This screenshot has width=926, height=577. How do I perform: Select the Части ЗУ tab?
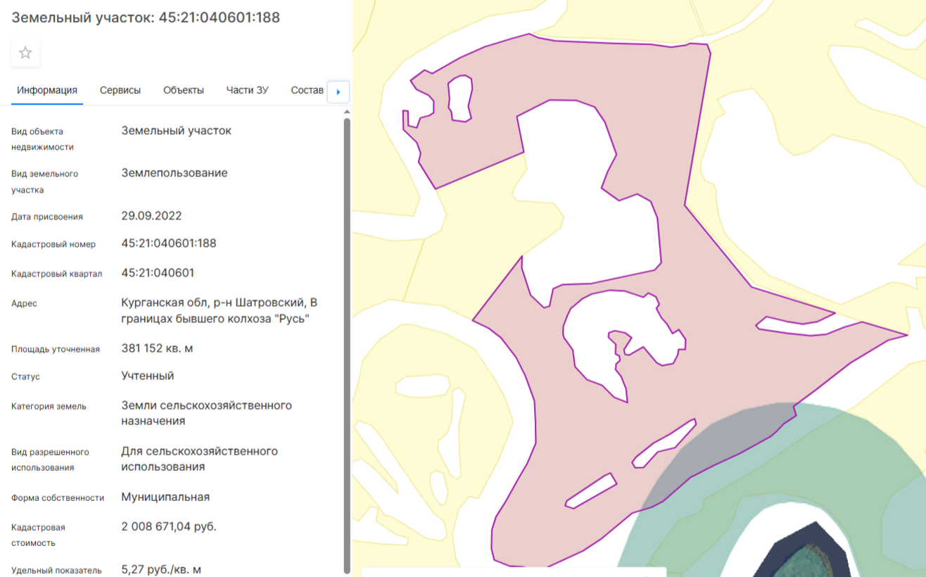247,90
